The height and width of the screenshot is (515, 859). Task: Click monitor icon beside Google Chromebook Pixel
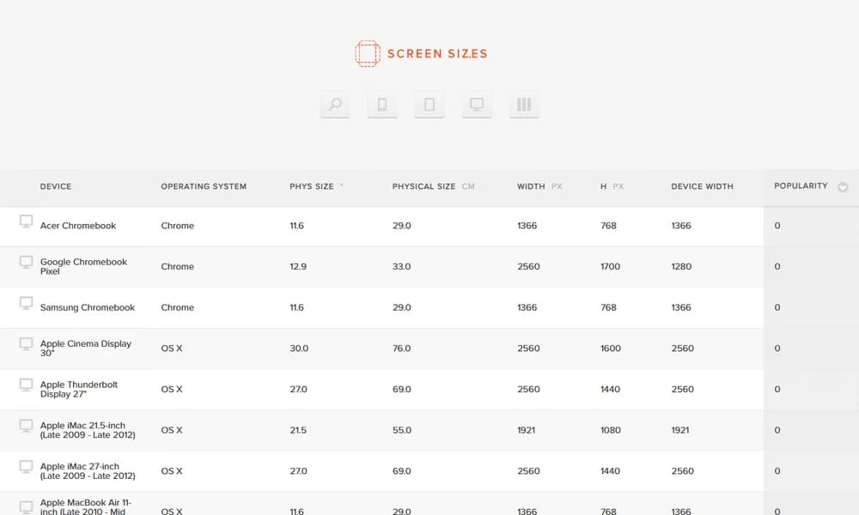tap(26, 262)
